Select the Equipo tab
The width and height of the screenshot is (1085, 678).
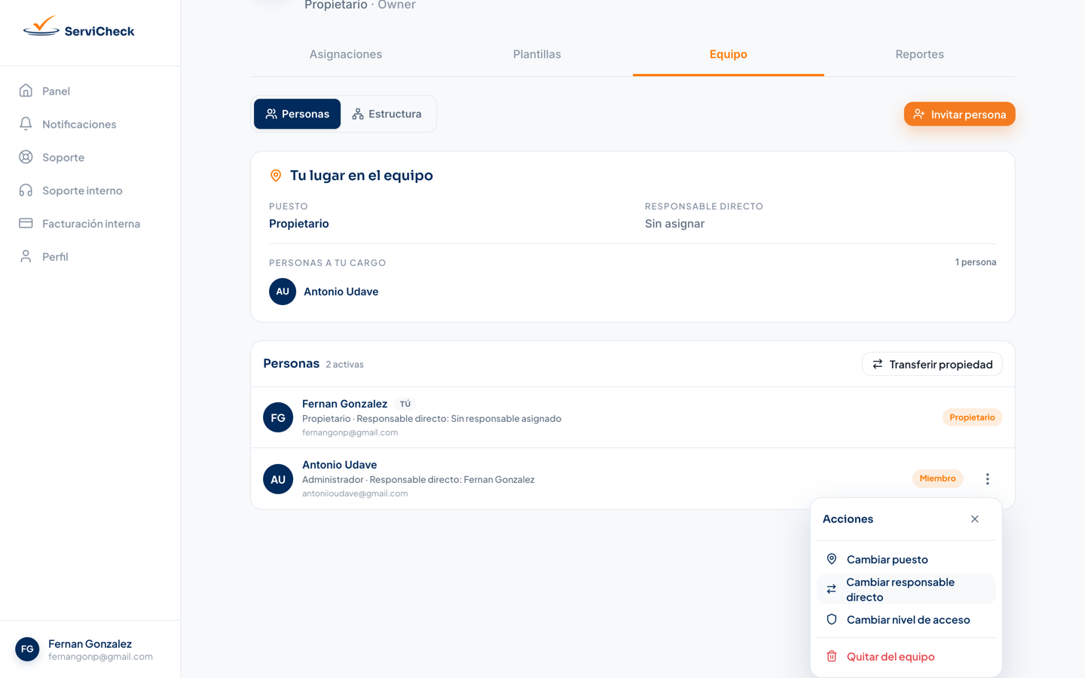coord(729,54)
